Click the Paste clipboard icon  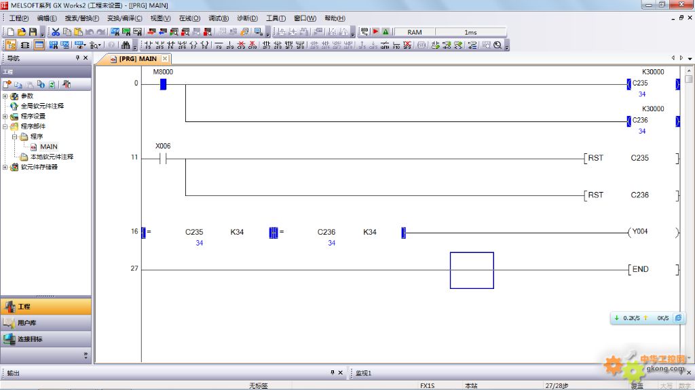pyautogui.click(x=78, y=32)
